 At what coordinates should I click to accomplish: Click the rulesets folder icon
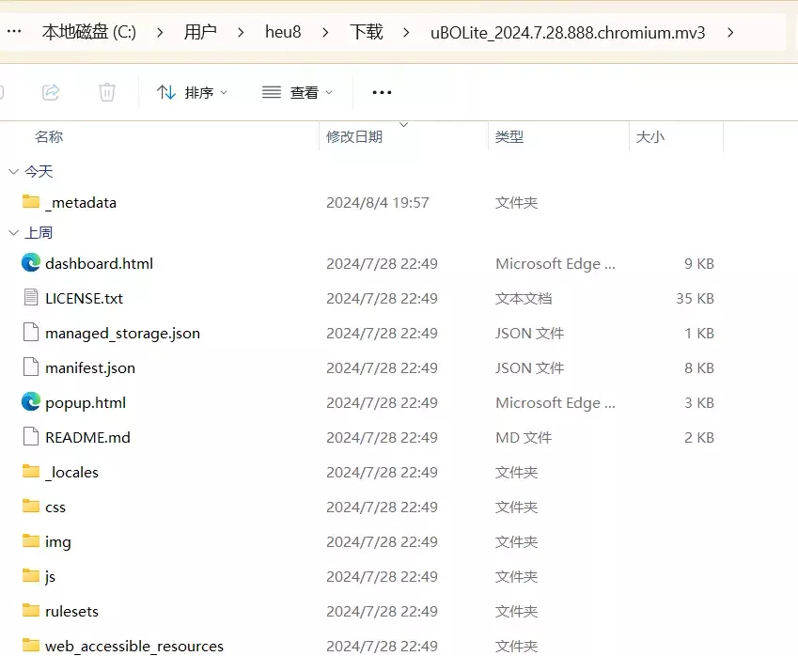31,611
